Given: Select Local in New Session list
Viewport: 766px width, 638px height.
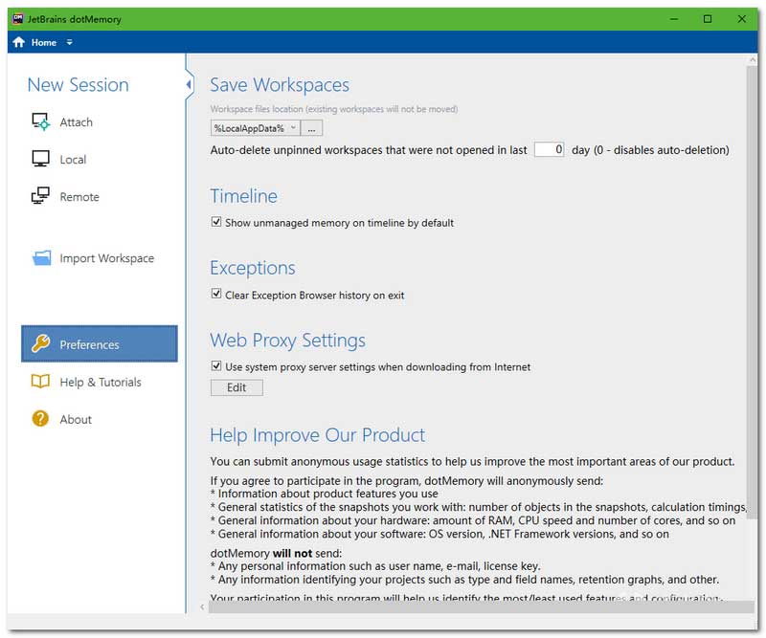Looking at the screenshot, I should click(73, 160).
